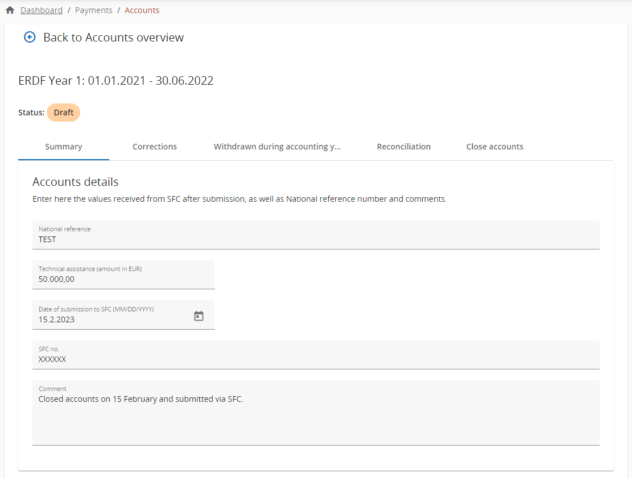The height and width of the screenshot is (478, 632).
Task: Focus the Technical assistance amount field
Action: tap(123, 279)
